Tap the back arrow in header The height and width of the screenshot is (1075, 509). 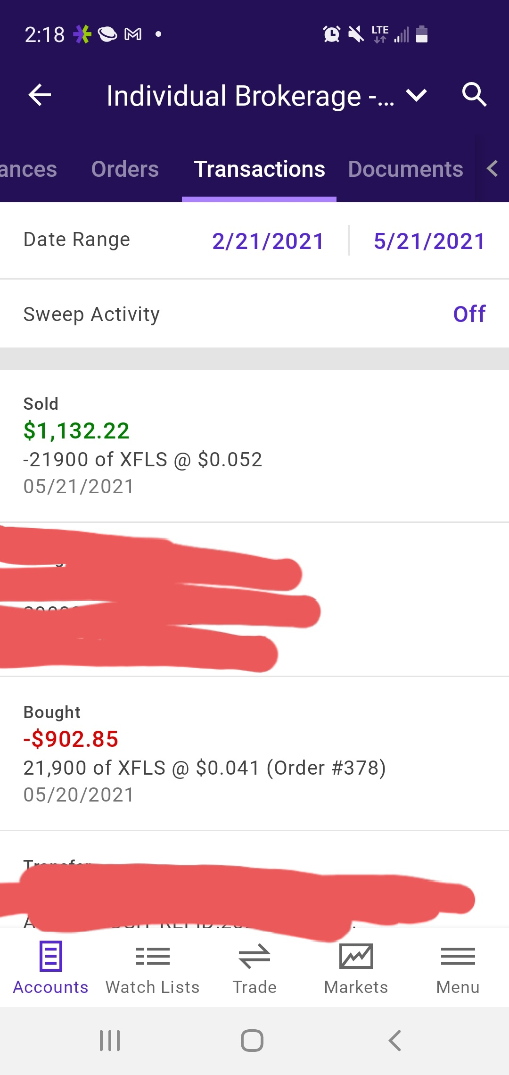40,96
